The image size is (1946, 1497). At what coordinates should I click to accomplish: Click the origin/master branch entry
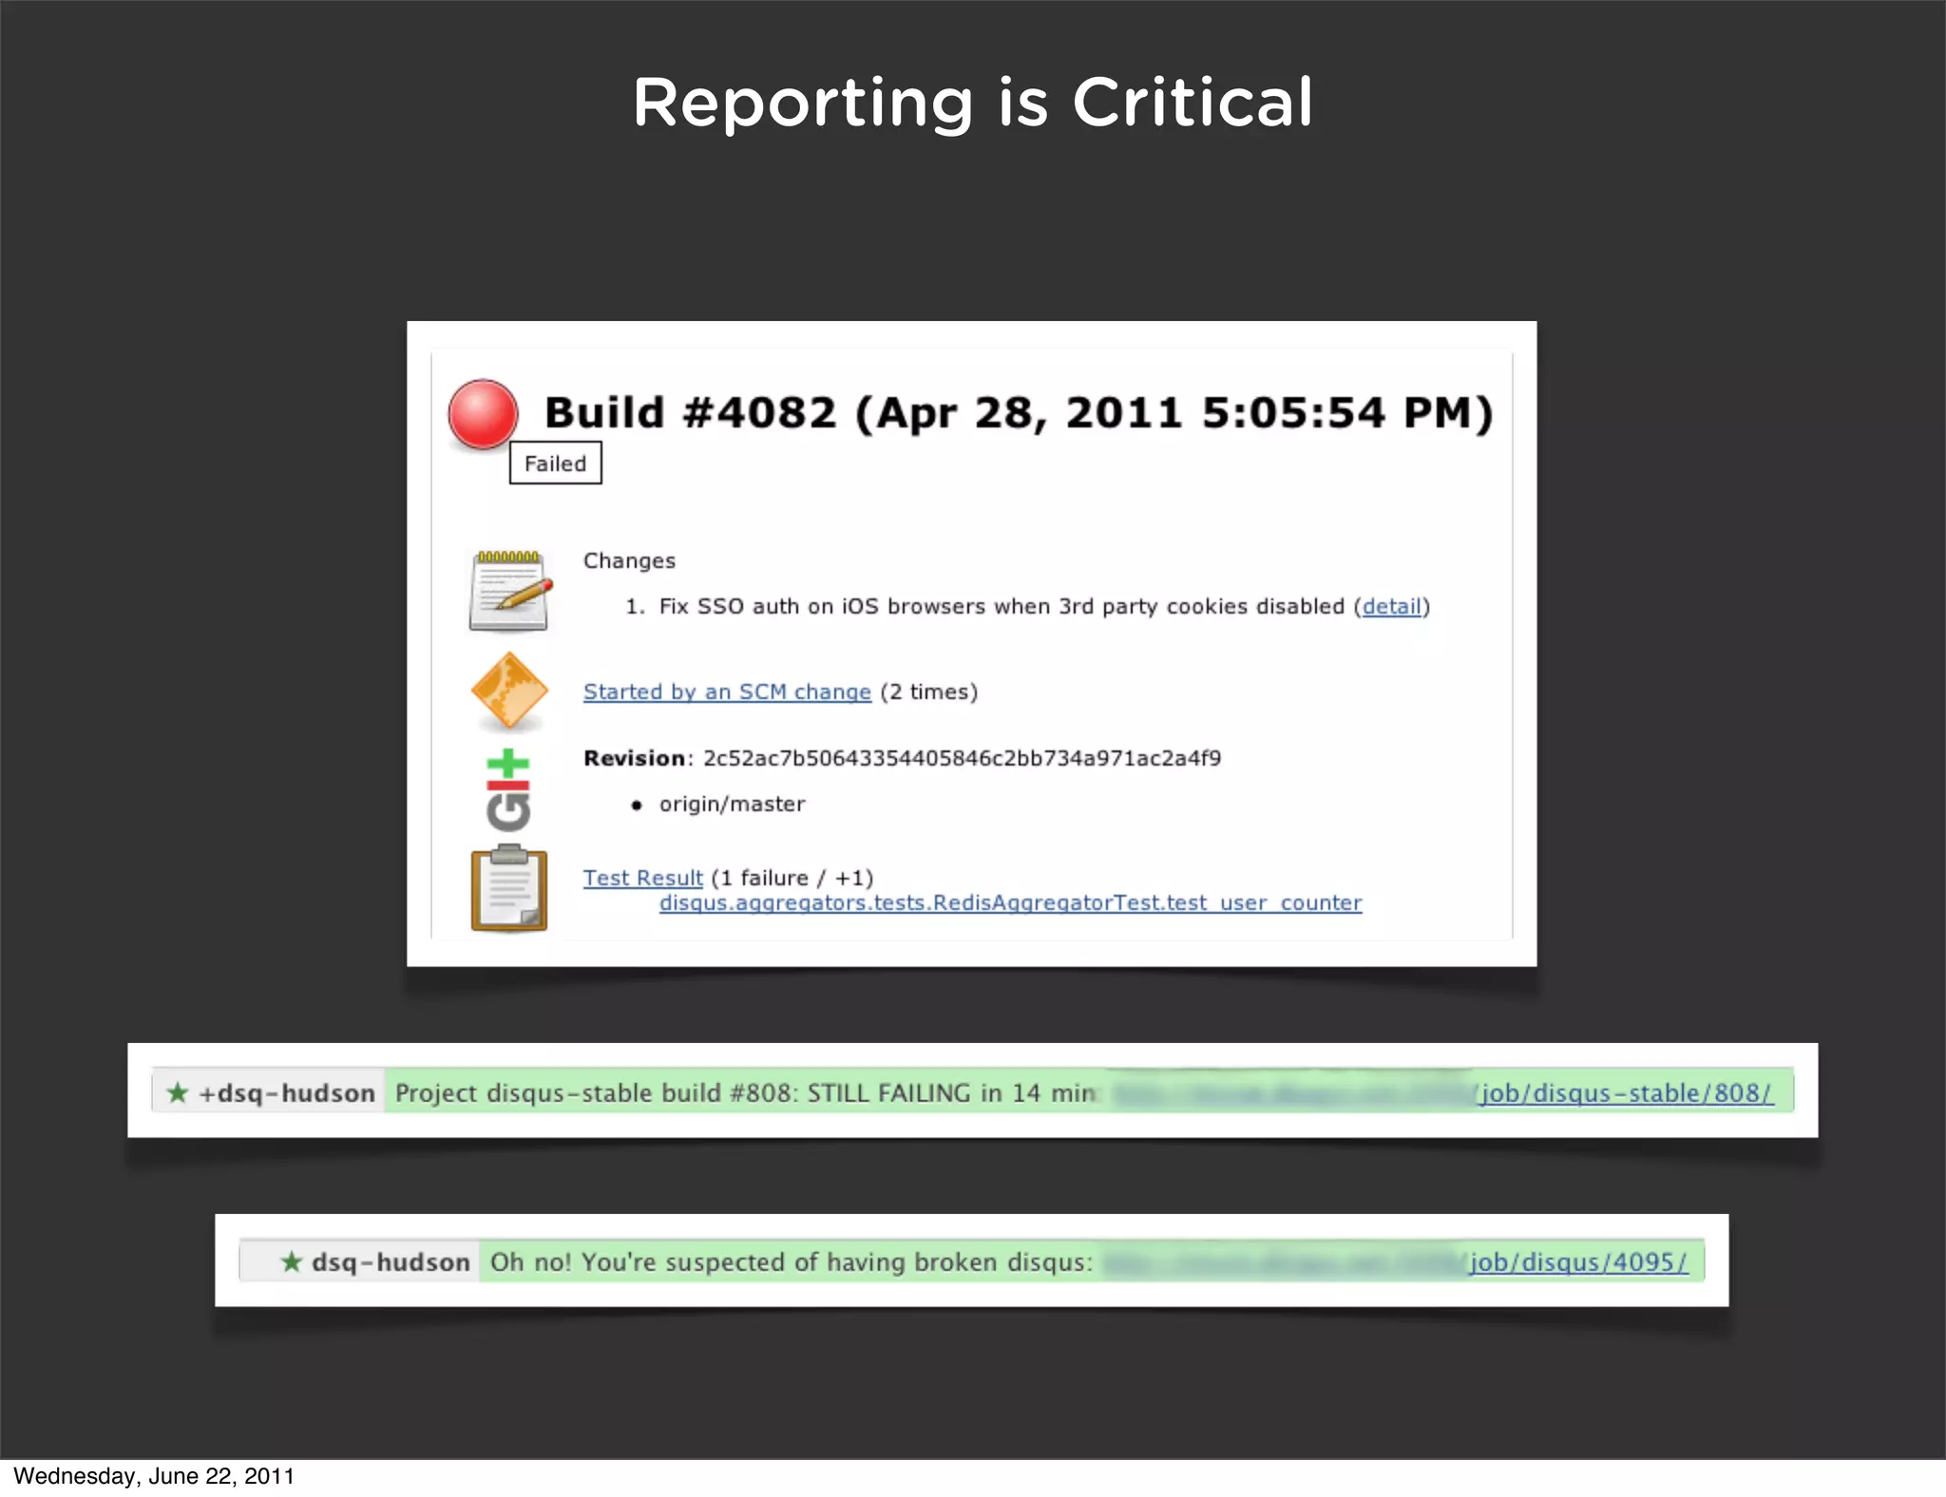coord(732,804)
